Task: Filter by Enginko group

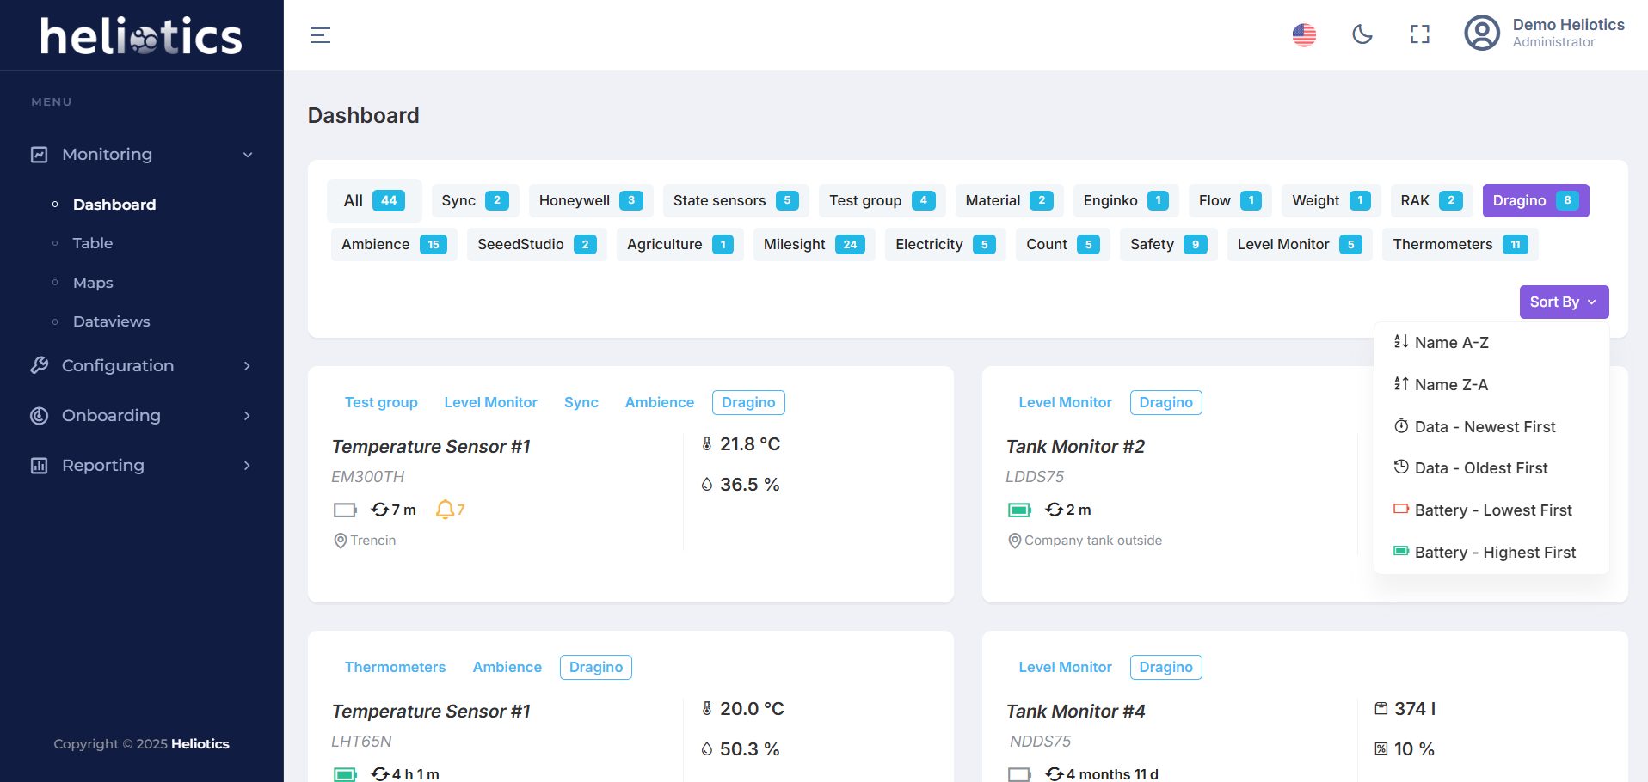Action: (1126, 200)
